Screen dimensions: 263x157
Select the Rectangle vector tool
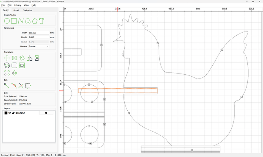(14, 20)
